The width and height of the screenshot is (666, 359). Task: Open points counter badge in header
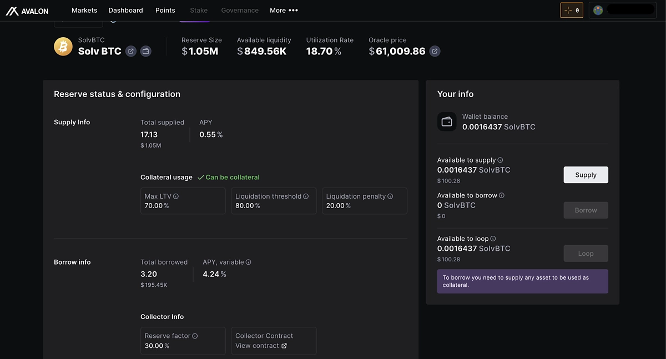572,11
